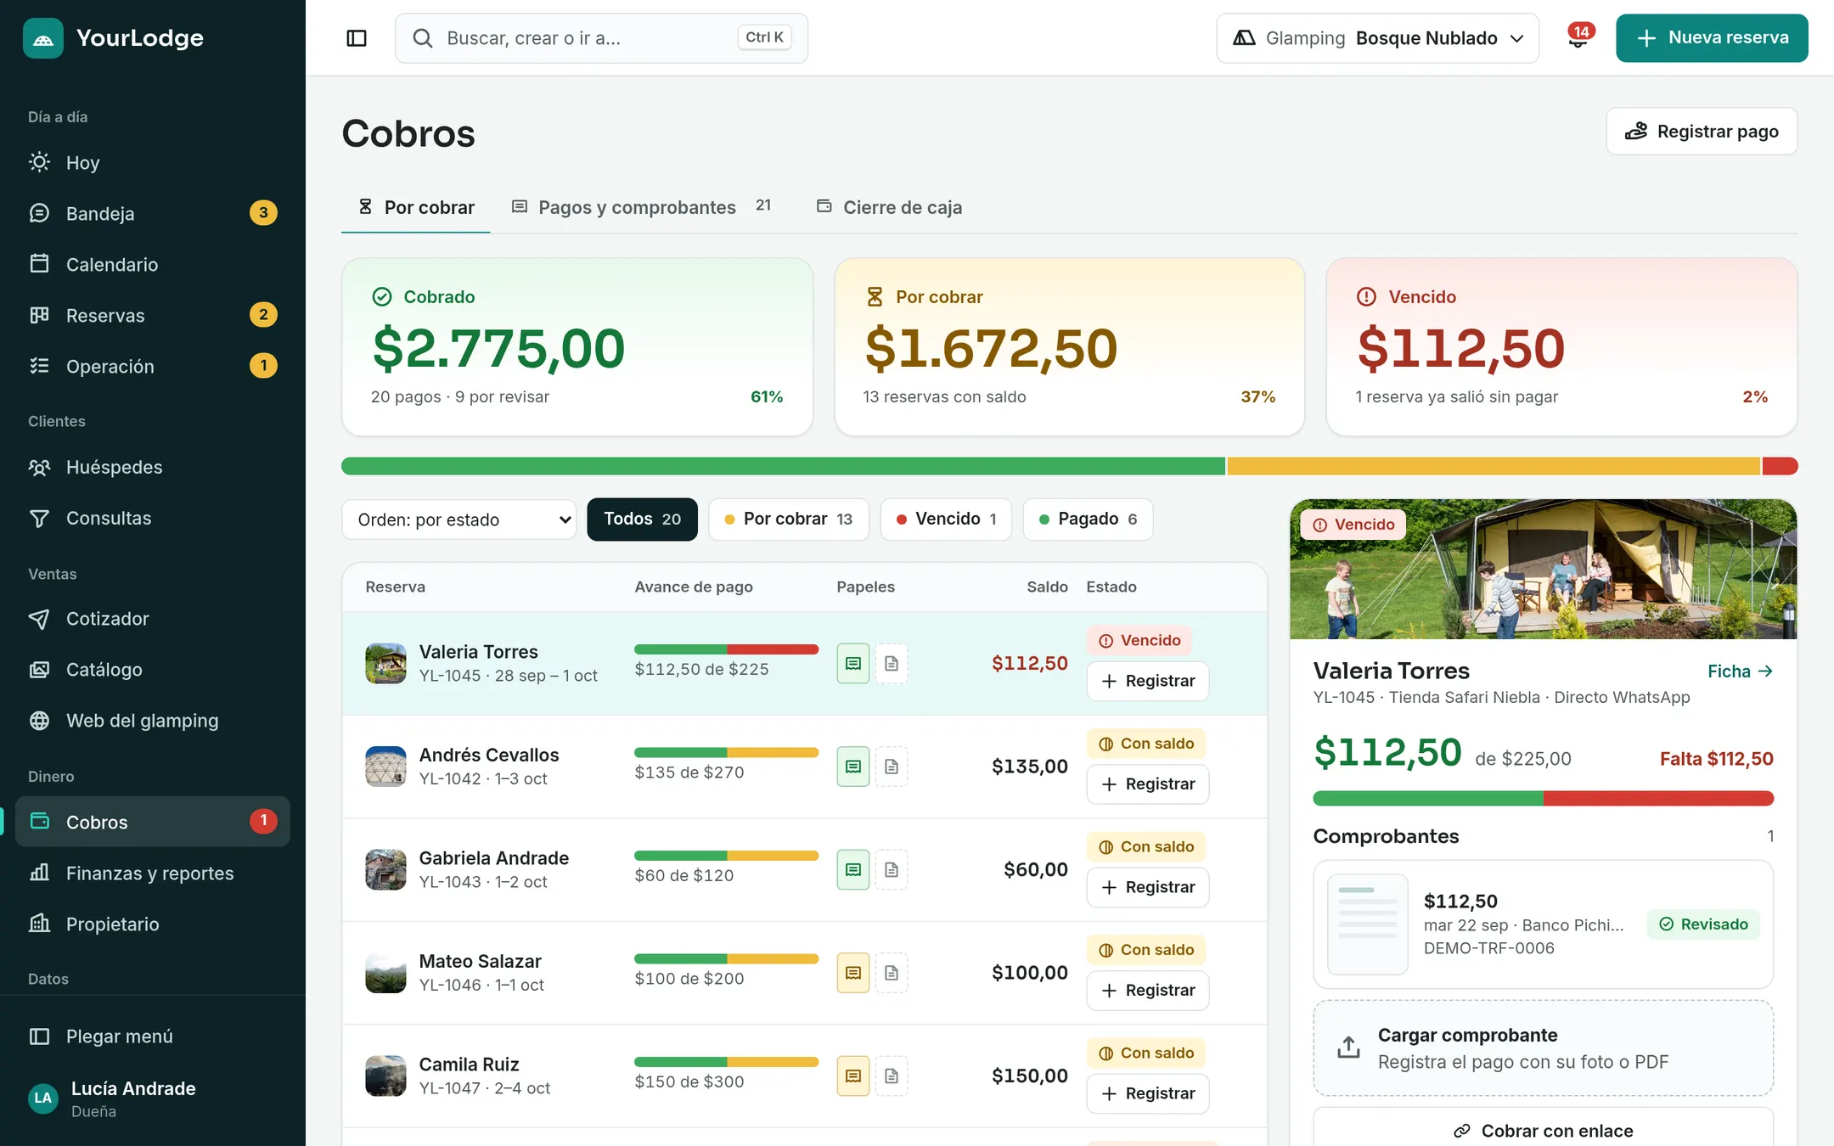This screenshot has width=1834, height=1146.
Task: Open Cotizador in the sidebar
Action: tap(153, 619)
